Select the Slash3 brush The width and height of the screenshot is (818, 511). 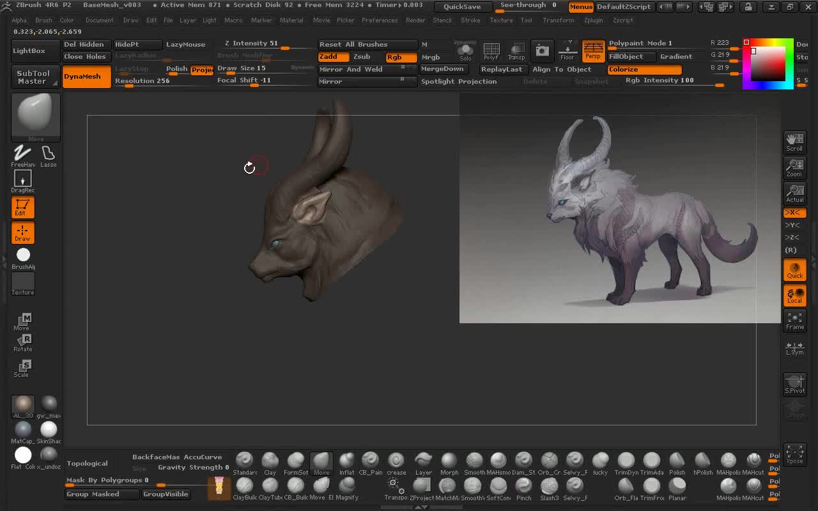[550, 489]
